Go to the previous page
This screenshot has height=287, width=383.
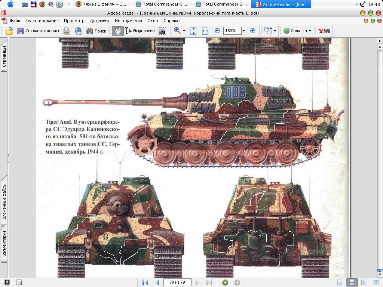tap(157, 283)
